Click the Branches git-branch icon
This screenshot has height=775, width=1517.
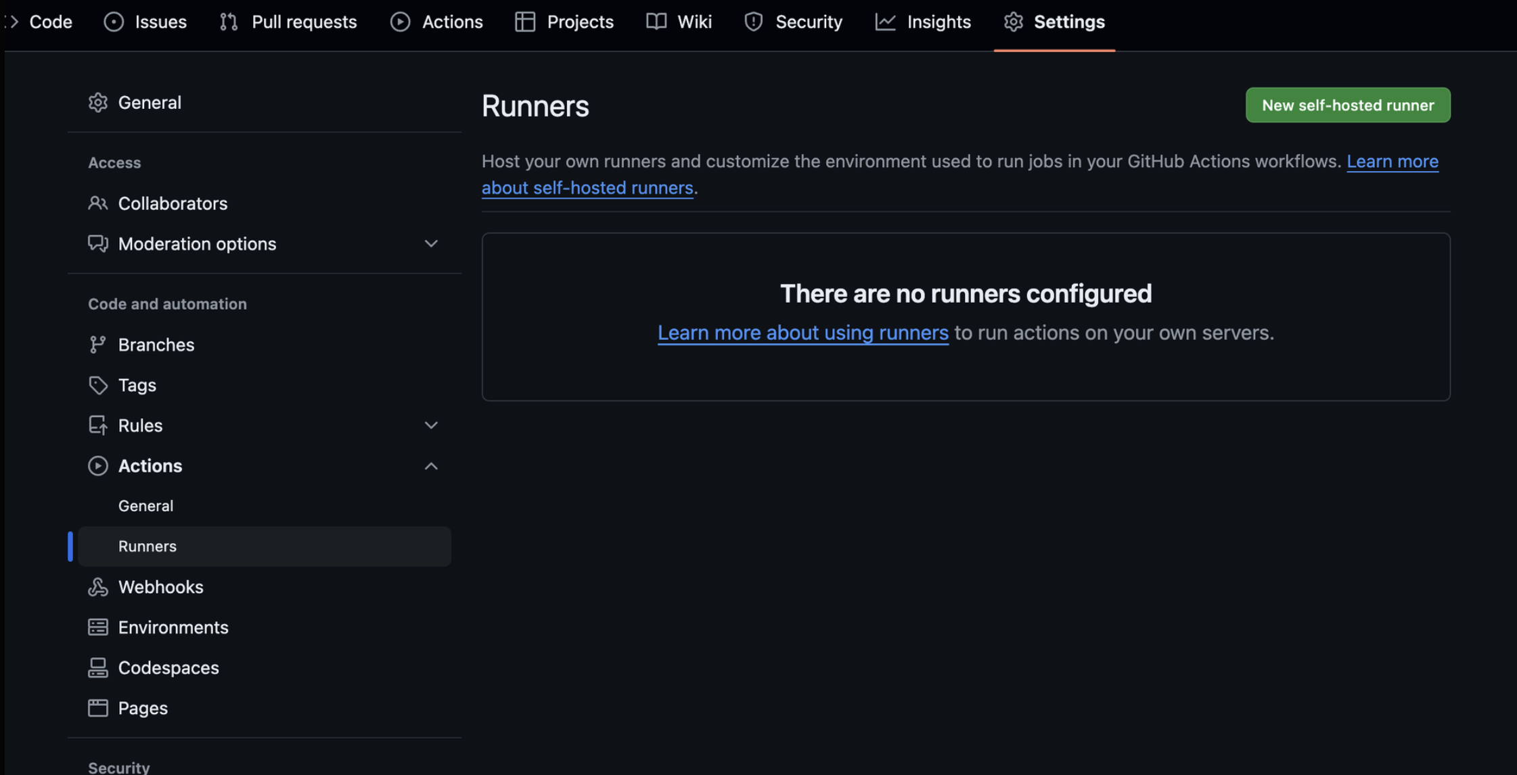click(x=97, y=345)
